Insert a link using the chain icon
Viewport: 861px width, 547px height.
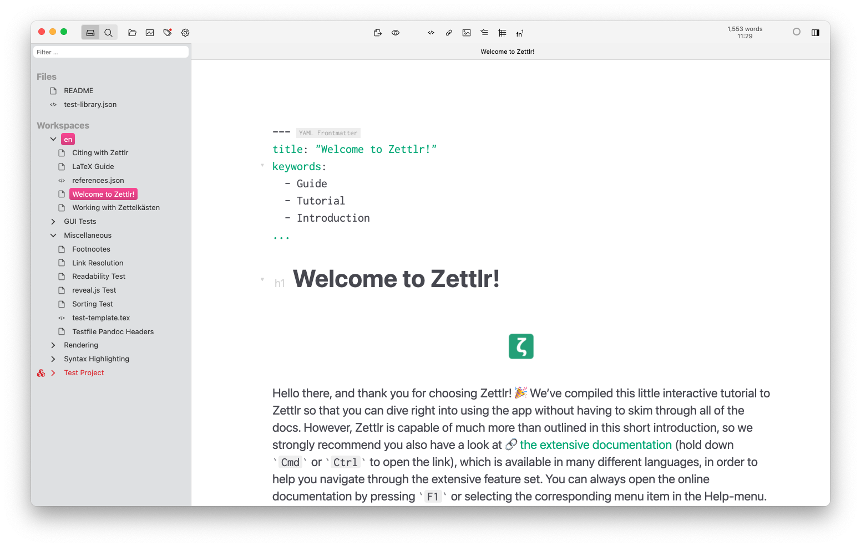point(449,33)
